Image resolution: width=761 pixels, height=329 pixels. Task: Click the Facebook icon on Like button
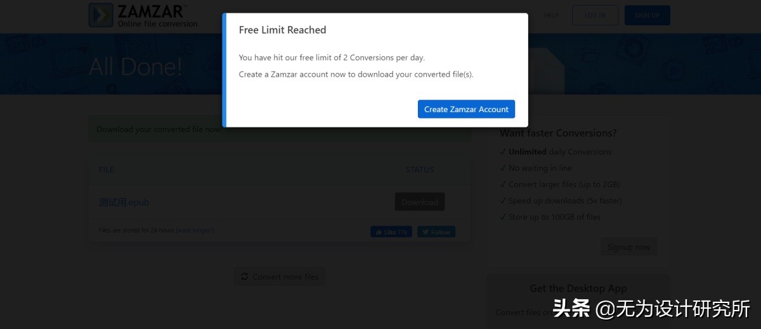coord(378,232)
